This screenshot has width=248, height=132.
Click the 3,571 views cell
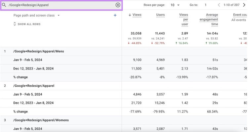137,129
